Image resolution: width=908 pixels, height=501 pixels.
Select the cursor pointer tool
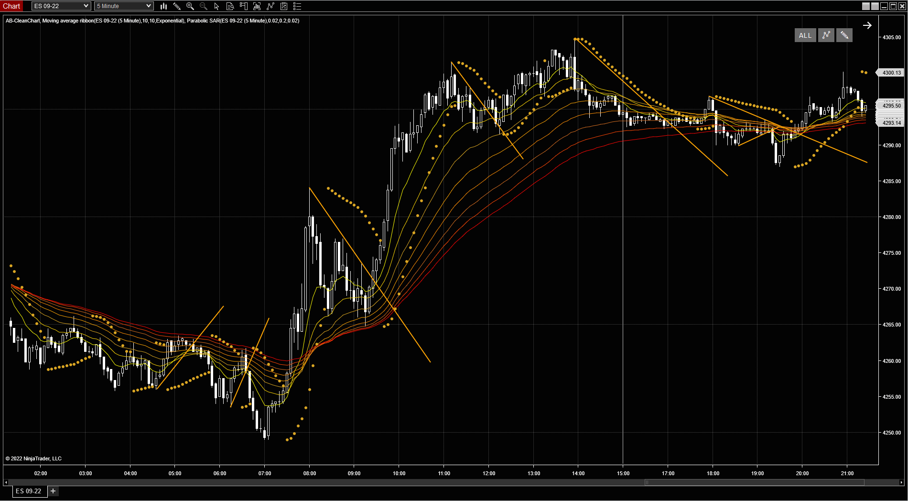click(x=216, y=6)
